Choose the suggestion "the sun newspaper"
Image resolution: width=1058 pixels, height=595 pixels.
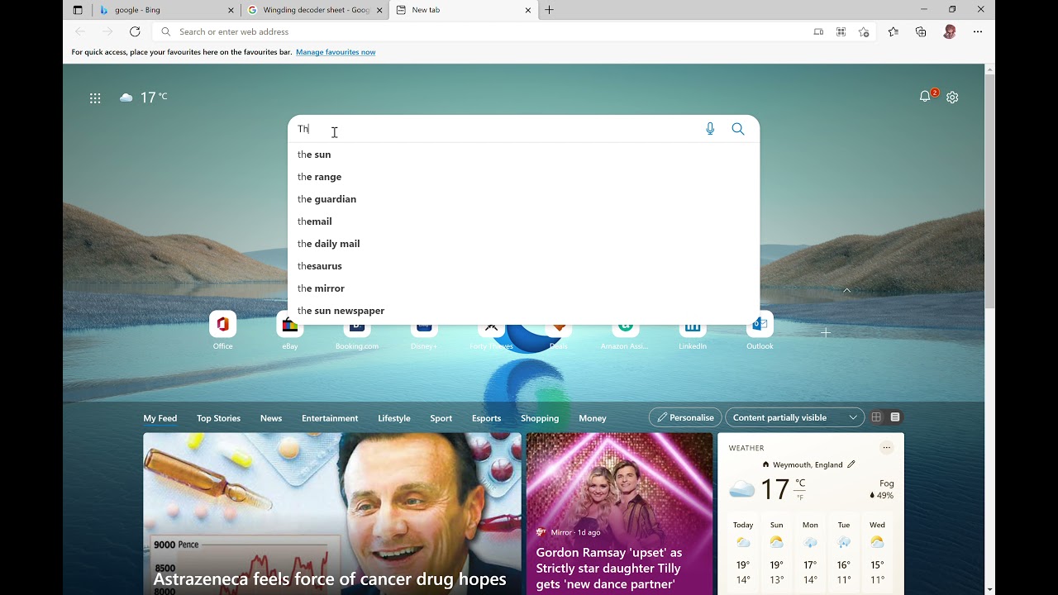[523, 311]
